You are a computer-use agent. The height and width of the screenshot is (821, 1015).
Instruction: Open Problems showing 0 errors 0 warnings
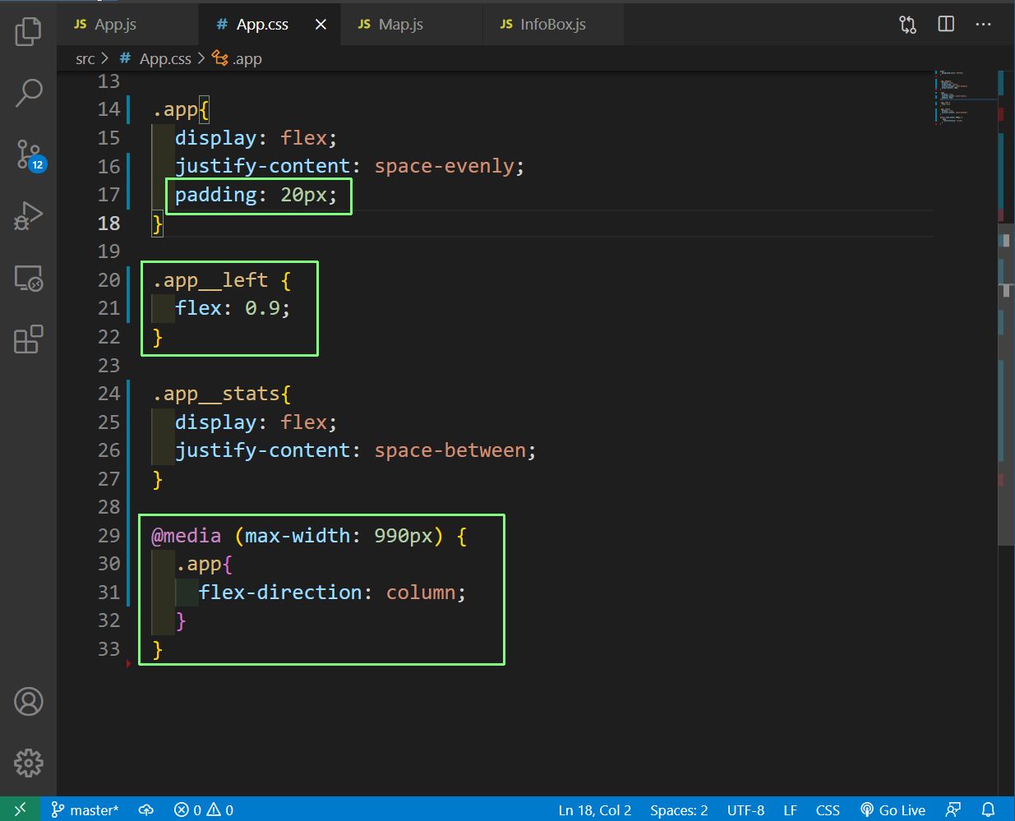click(204, 809)
